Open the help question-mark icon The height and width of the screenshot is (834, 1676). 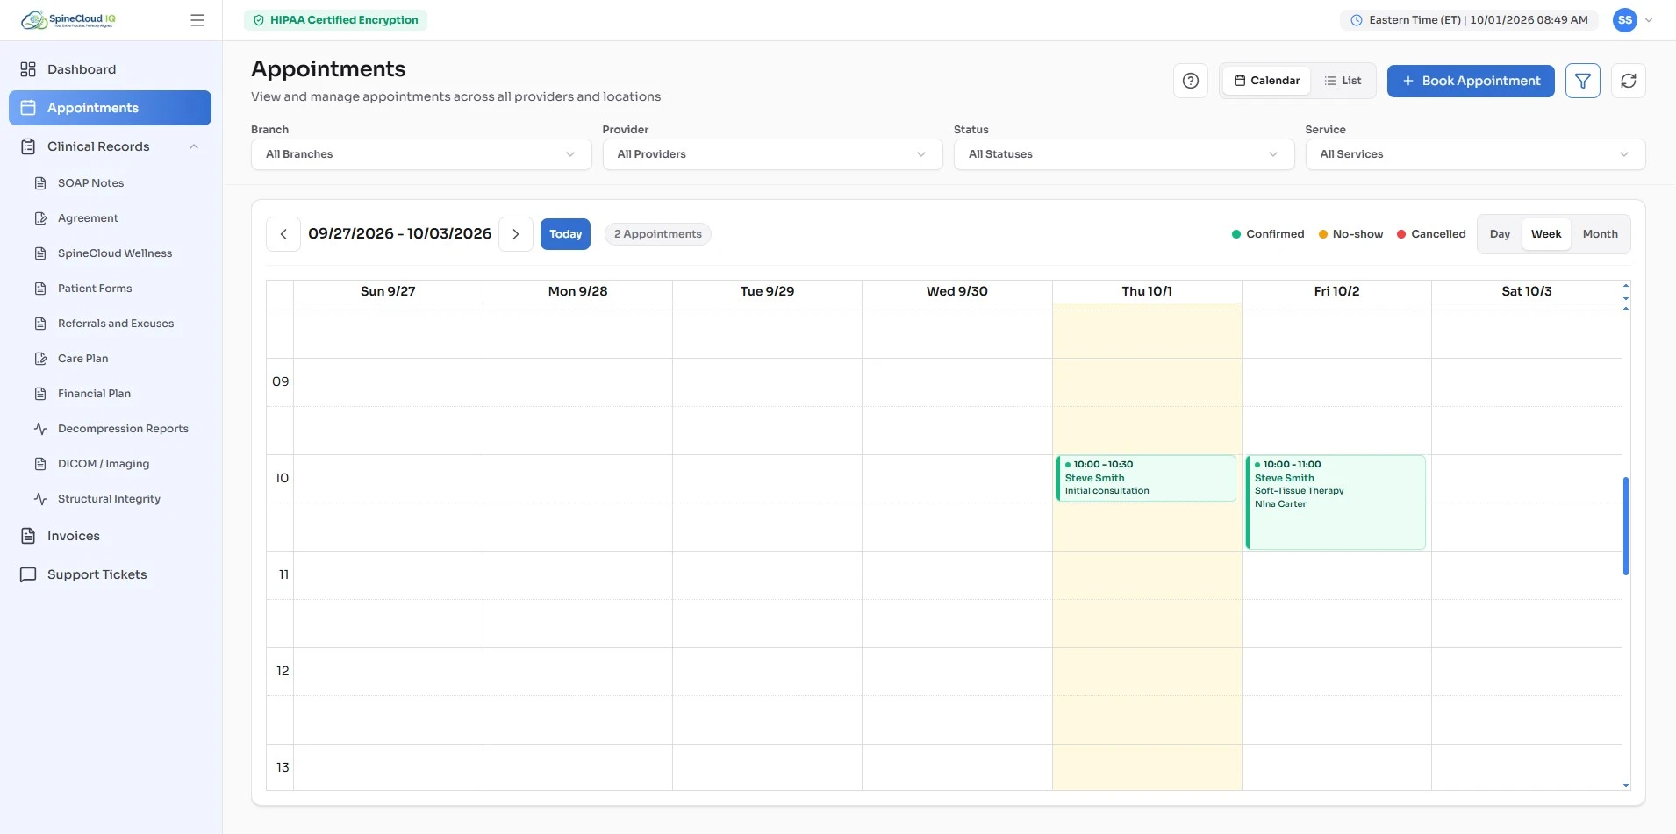pyautogui.click(x=1191, y=81)
